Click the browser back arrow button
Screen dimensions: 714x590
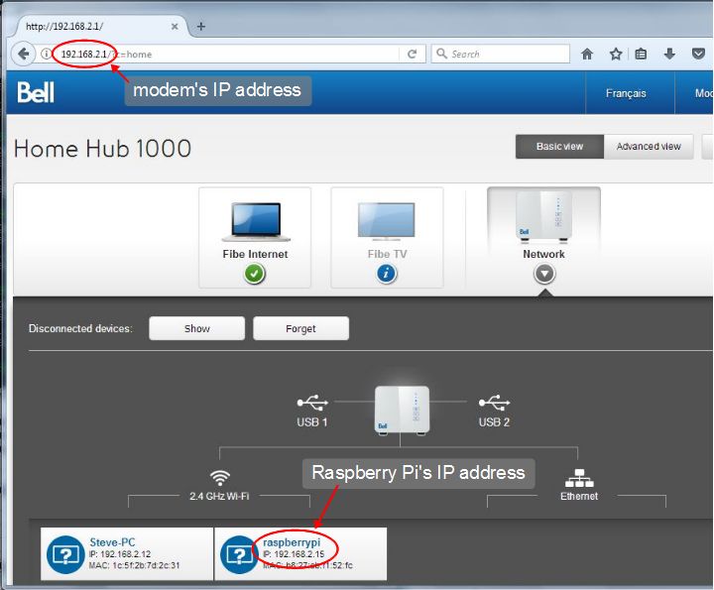click(23, 55)
